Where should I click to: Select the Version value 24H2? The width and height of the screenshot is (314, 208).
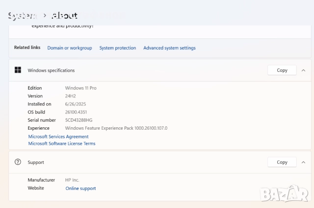point(70,96)
